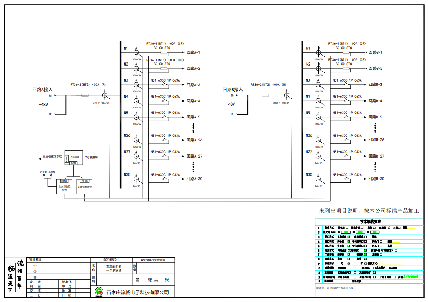Click the fuse symbol feeding 回路B-1
428x302 pixels.
click(x=346, y=52)
